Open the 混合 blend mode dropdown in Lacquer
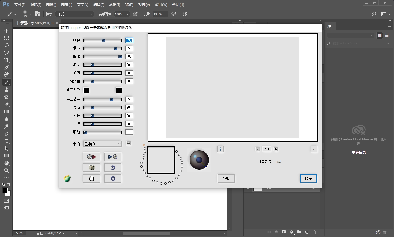394x237 pixels. (102, 144)
